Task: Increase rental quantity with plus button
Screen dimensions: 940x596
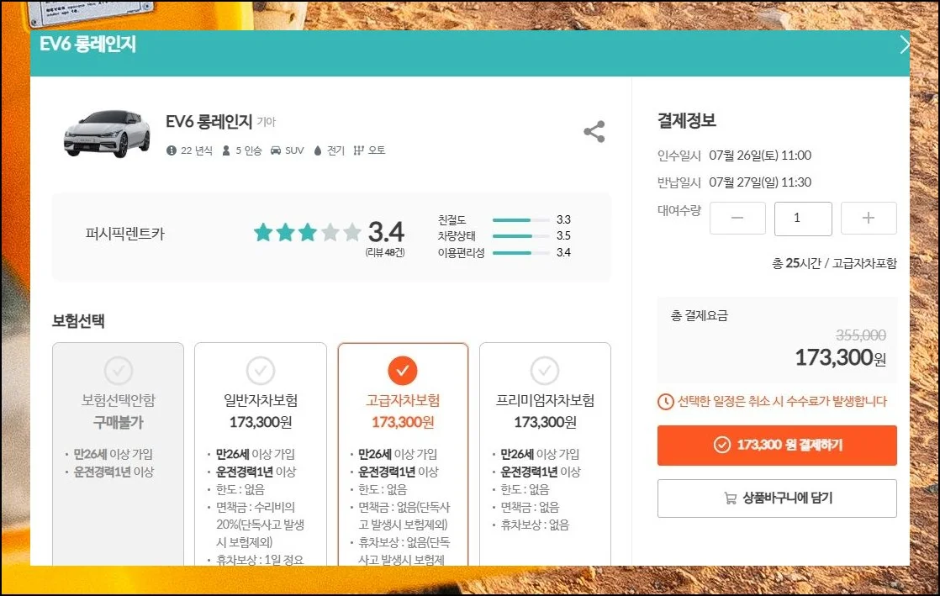Action: click(x=869, y=219)
